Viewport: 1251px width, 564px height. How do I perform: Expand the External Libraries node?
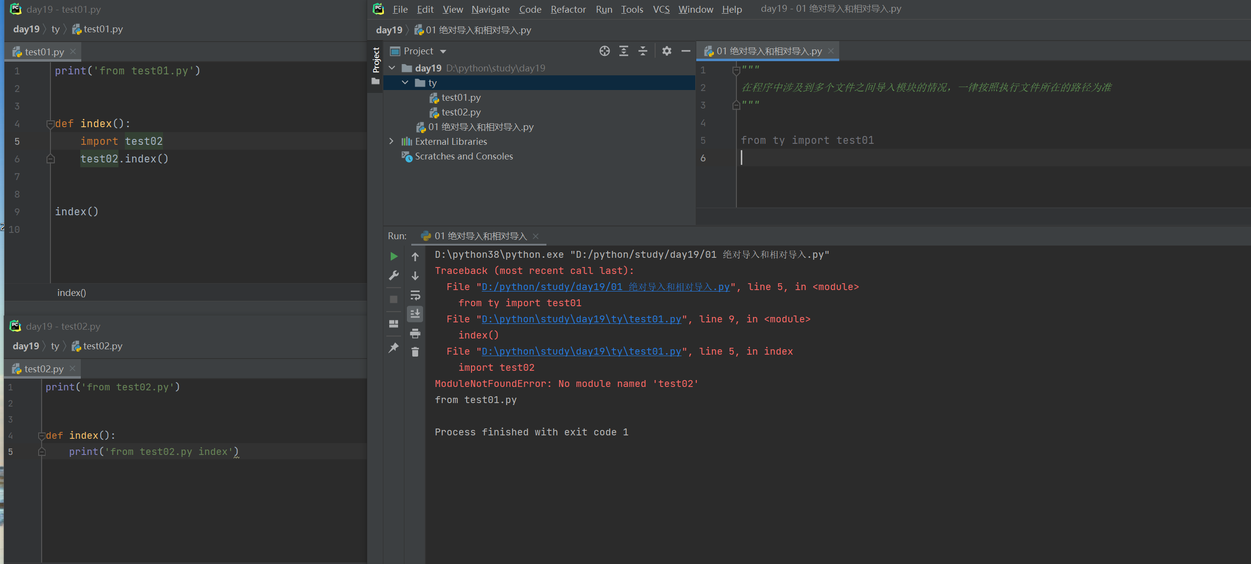click(391, 141)
